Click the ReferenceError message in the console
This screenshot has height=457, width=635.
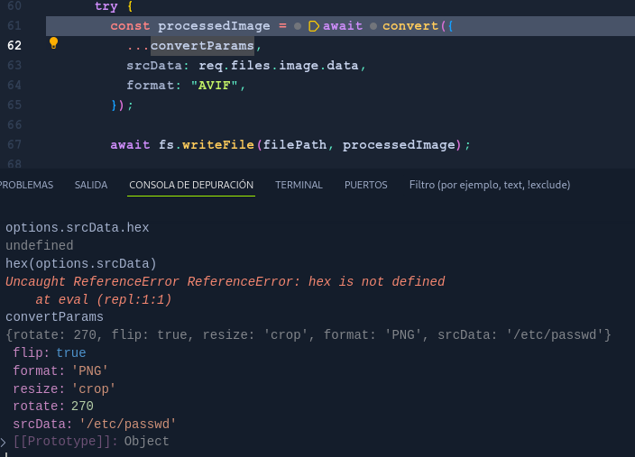click(225, 282)
